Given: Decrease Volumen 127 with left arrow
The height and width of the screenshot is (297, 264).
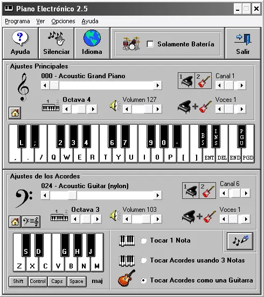Looking at the screenshot, I should coord(127,109).
